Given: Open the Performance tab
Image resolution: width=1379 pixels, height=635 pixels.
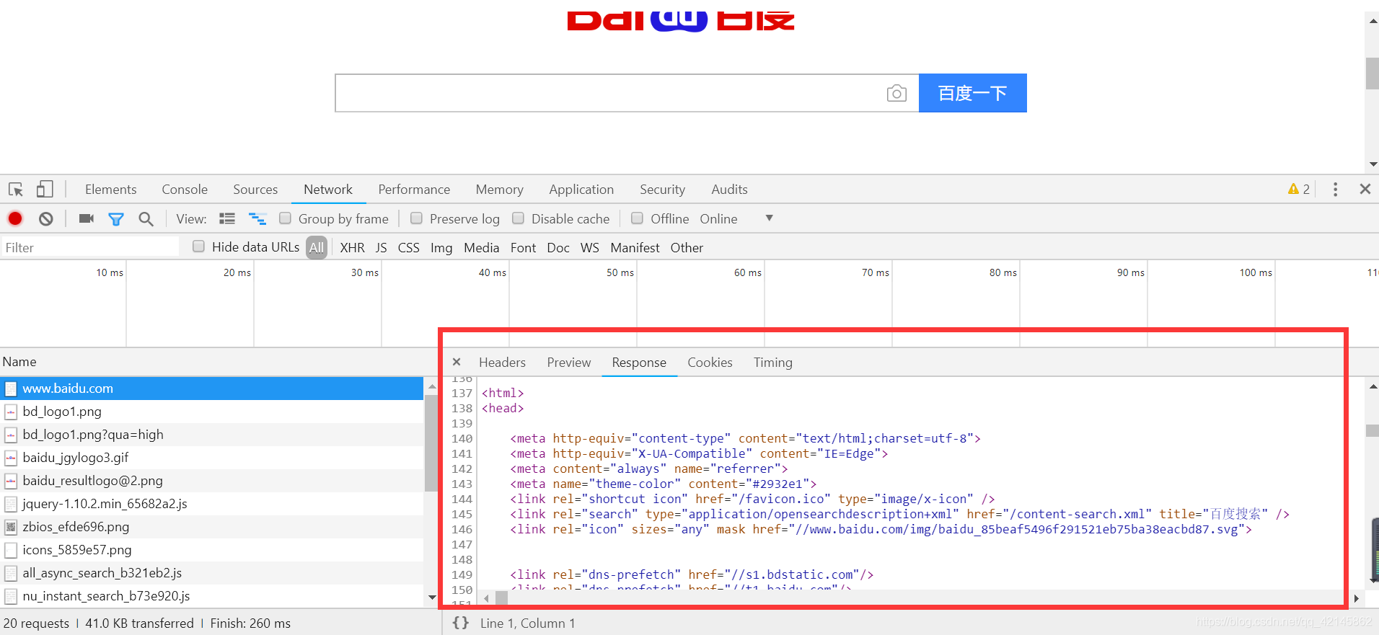Looking at the screenshot, I should pyautogui.click(x=414, y=189).
